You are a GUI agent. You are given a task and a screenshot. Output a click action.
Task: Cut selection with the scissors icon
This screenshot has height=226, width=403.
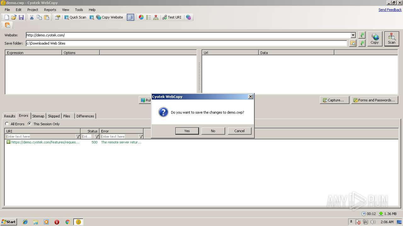(x=32, y=17)
